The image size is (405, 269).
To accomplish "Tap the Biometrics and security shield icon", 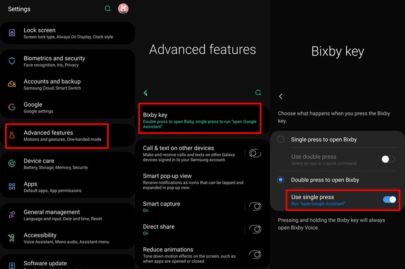I will (x=12, y=61).
